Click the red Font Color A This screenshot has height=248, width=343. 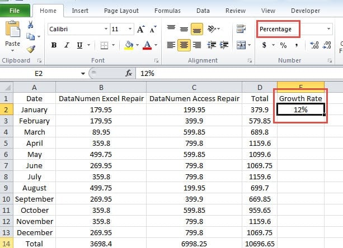(147, 45)
